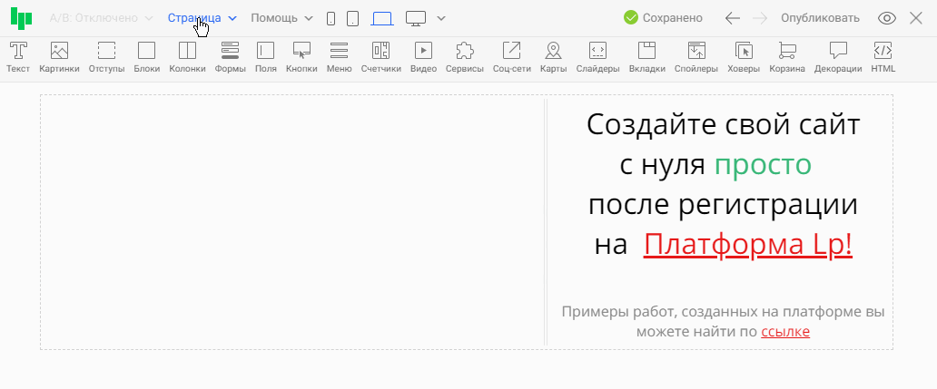Insert a Карты map element
The image size is (937, 389).
pyautogui.click(x=553, y=57)
